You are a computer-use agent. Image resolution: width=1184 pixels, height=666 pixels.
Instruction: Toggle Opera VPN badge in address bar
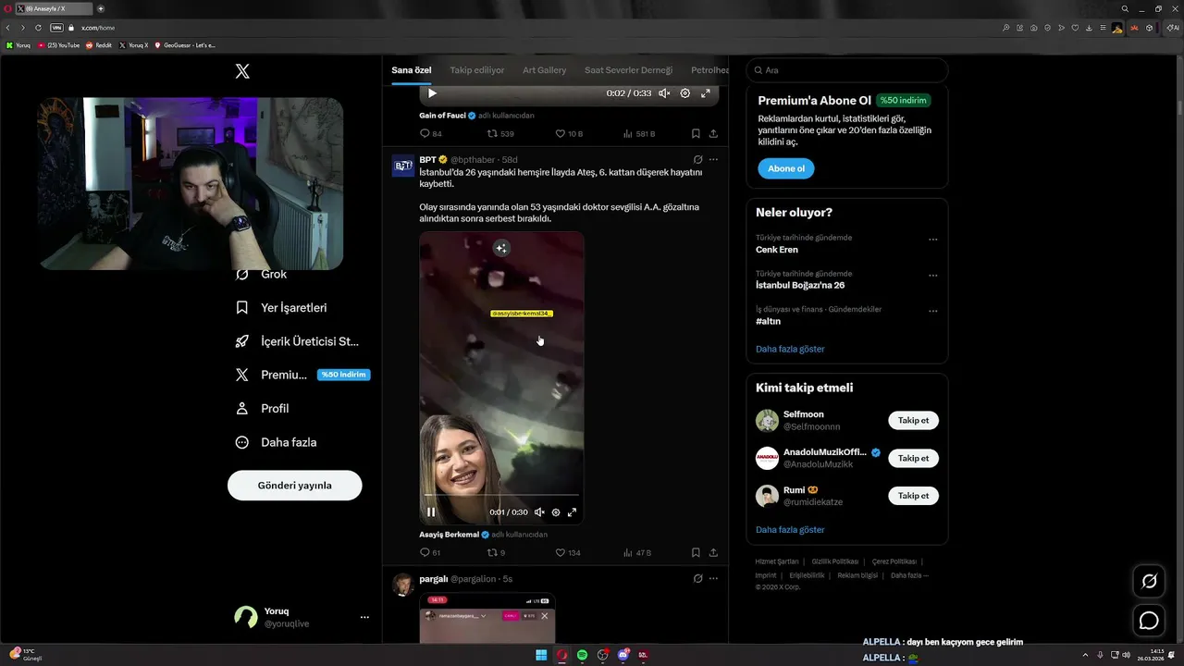pos(56,28)
